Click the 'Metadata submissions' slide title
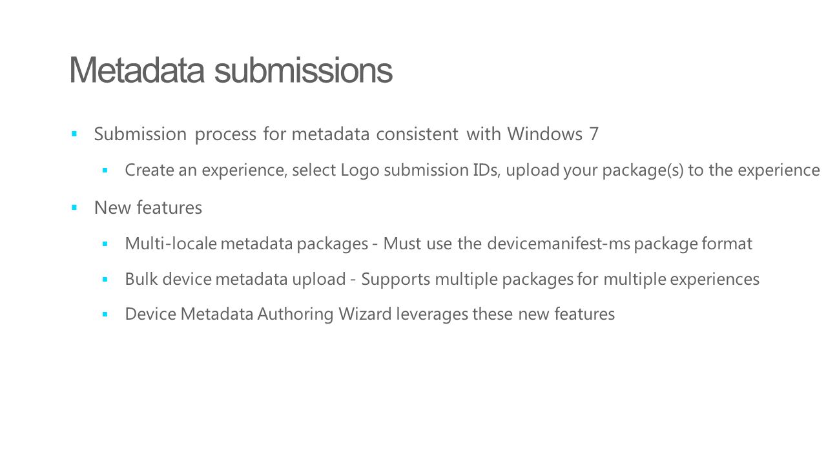This screenshot has height=465, width=826. pos(231,70)
